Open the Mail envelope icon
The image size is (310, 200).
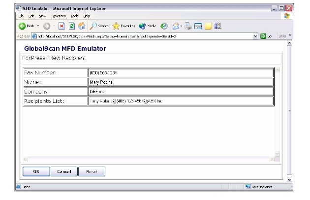coord(176,26)
